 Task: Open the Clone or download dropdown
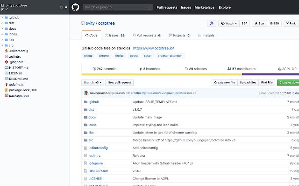[288, 82]
